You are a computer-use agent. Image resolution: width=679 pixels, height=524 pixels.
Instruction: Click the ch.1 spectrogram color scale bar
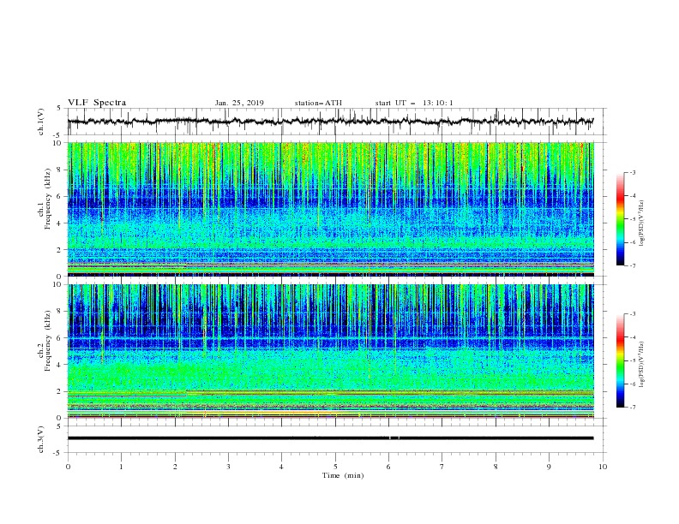(x=620, y=219)
